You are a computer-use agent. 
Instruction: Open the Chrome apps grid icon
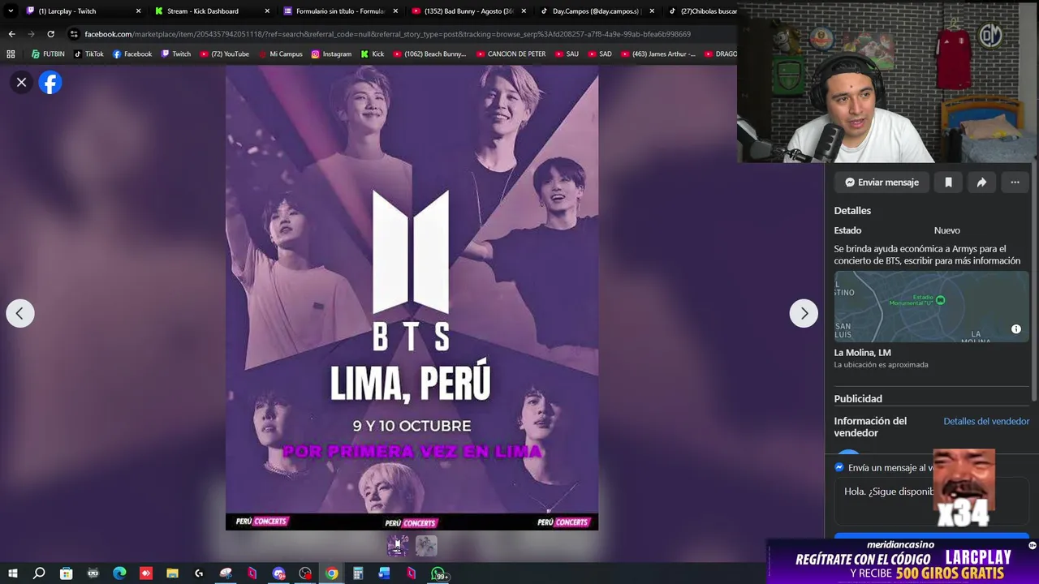pyautogui.click(x=11, y=54)
